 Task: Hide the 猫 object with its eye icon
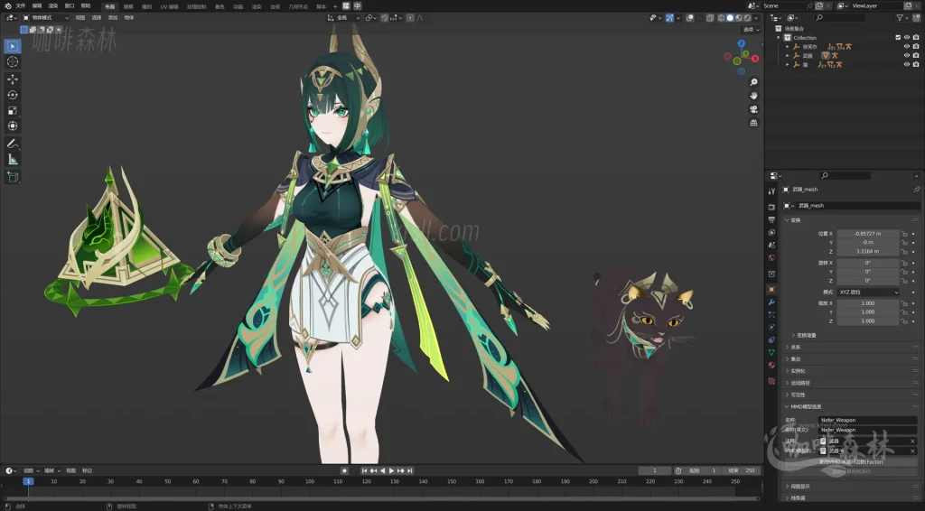click(x=907, y=64)
